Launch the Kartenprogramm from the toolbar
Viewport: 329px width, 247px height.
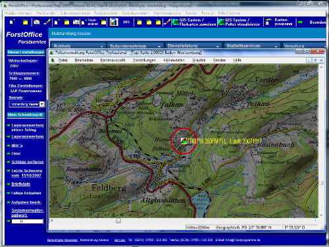(279, 22)
